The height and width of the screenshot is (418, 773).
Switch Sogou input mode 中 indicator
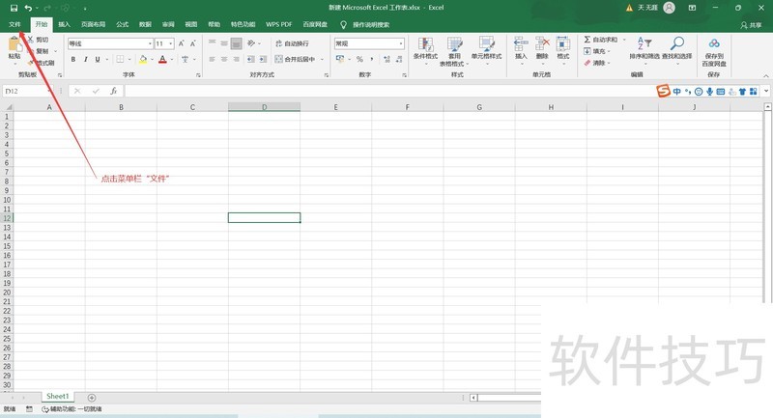[677, 91]
